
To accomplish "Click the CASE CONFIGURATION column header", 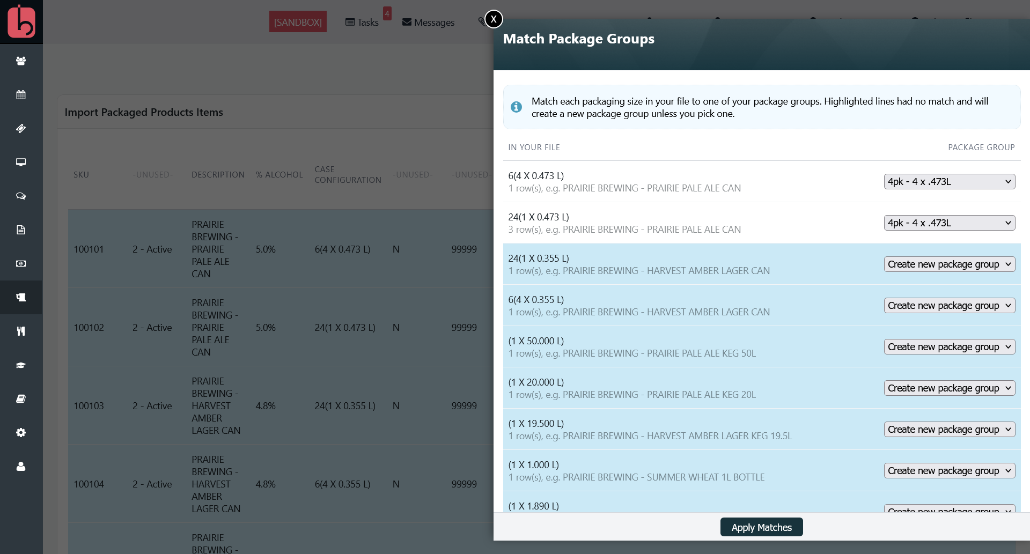I will point(348,175).
